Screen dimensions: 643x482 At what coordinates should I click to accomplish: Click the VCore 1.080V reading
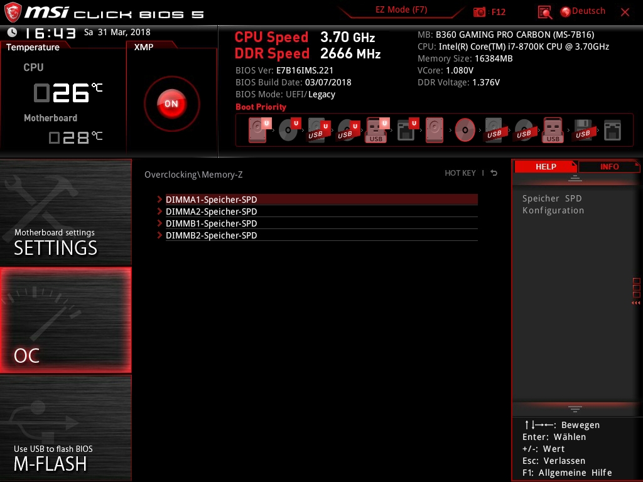point(445,70)
